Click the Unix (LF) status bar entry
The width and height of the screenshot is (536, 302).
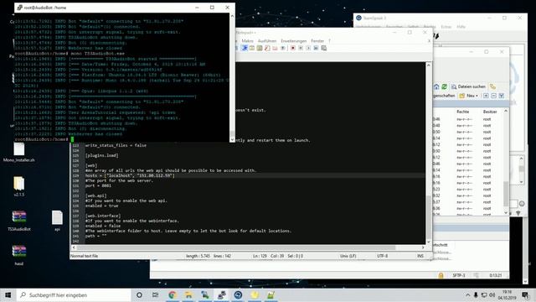348,256
